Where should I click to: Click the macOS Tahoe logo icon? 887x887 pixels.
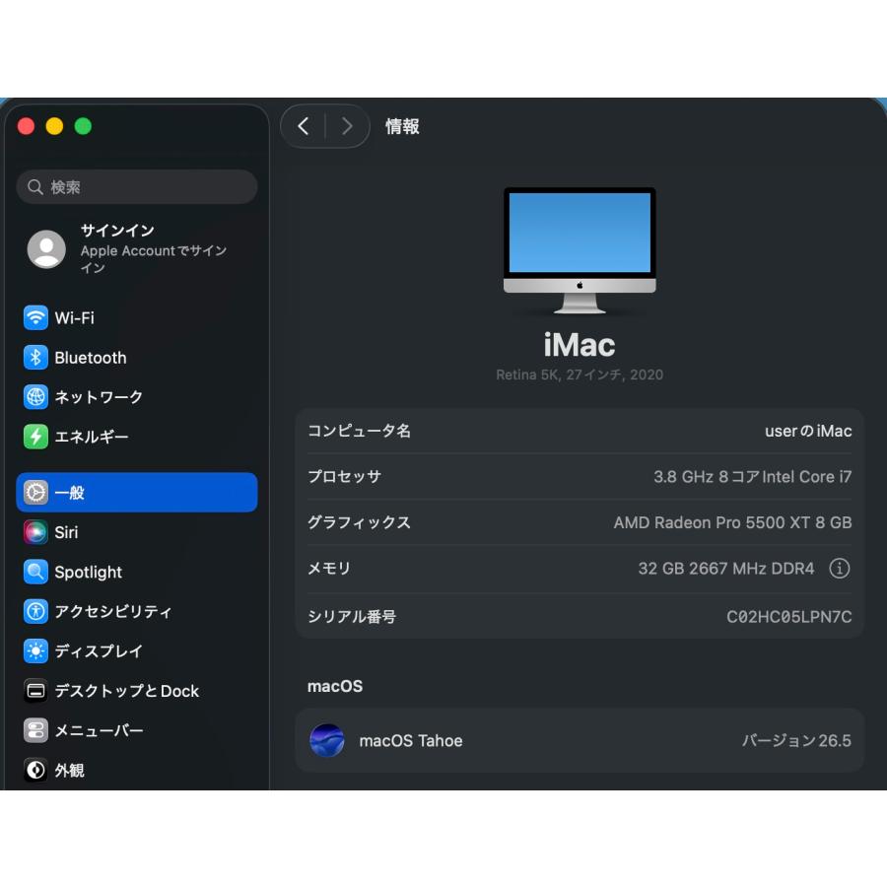327,740
